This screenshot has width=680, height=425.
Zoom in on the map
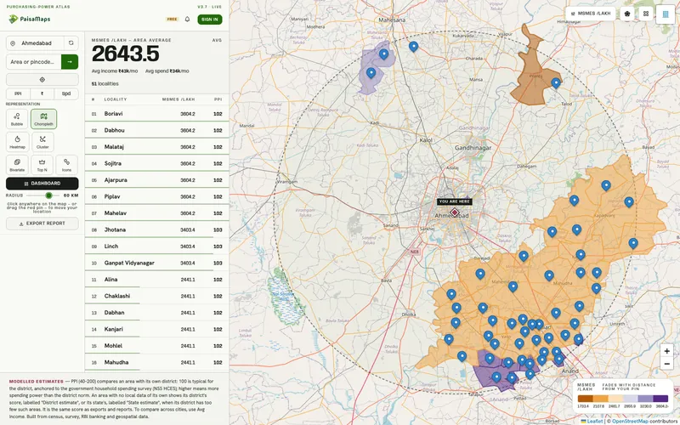click(666, 351)
